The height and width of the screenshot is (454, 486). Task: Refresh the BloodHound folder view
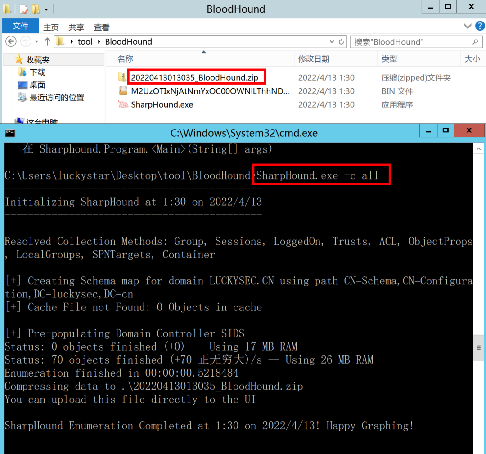[x=341, y=42]
